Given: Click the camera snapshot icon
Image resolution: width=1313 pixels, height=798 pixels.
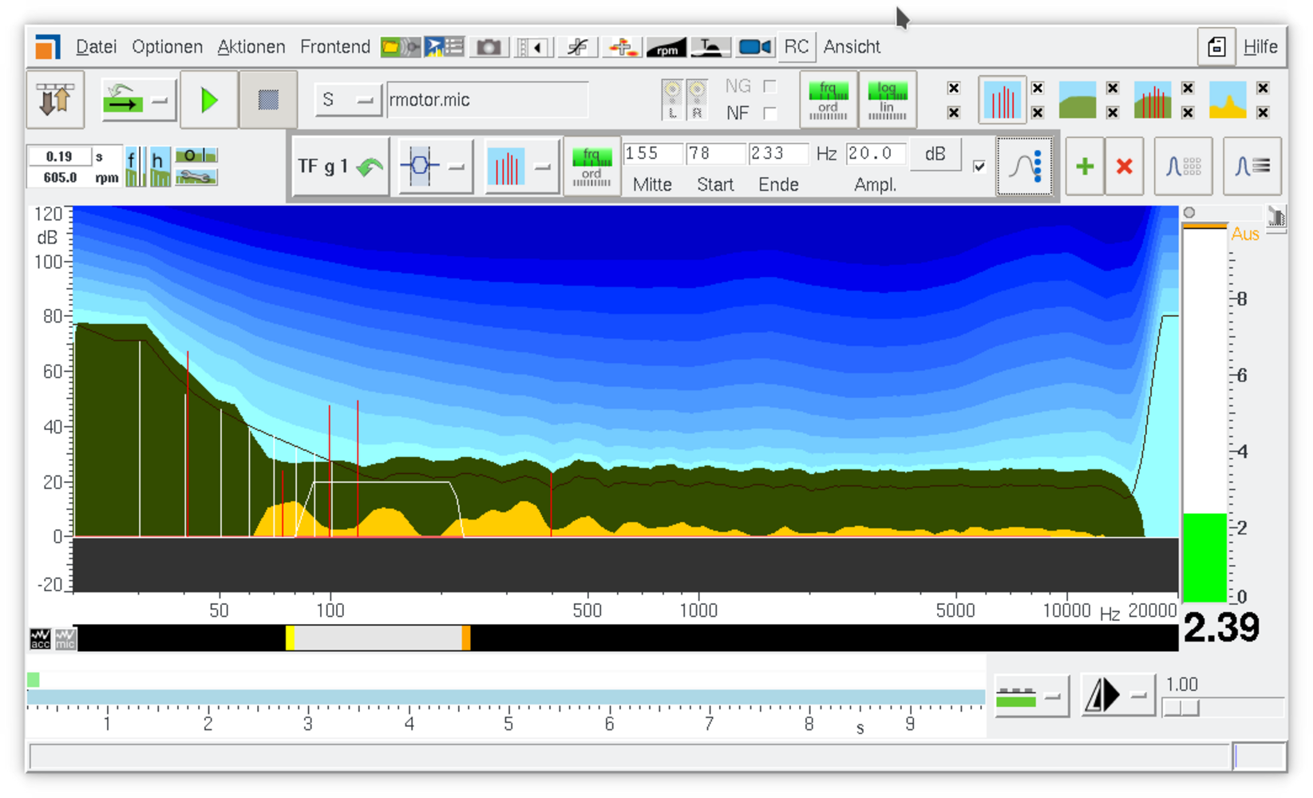Looking at the screenshot, I should pos(488,47).
